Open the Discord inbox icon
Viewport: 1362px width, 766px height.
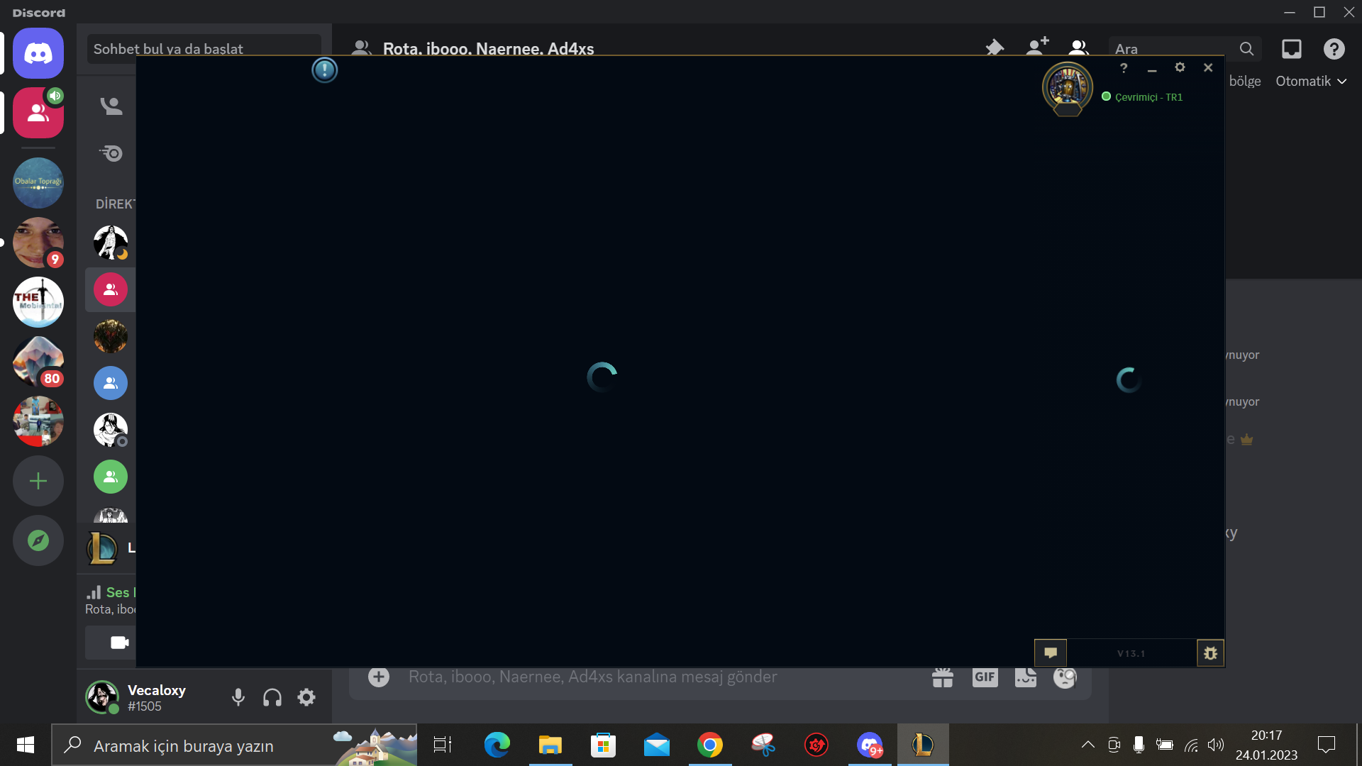pos(1291,48)
